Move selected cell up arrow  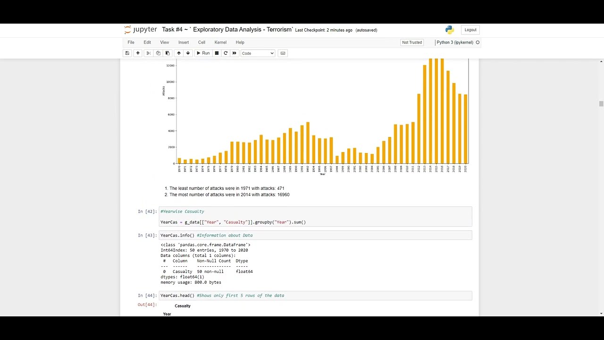(x=179, y=53)
